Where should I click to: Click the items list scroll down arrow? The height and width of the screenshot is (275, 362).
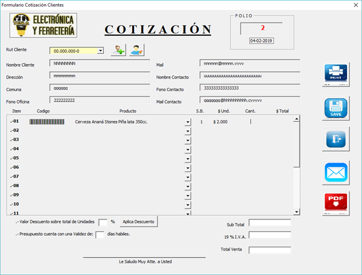click(x=296, y=212)
